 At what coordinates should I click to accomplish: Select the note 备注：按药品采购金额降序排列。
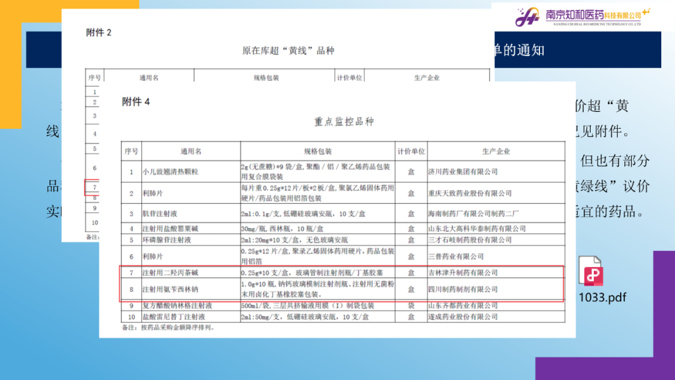(x=169, y=327)
